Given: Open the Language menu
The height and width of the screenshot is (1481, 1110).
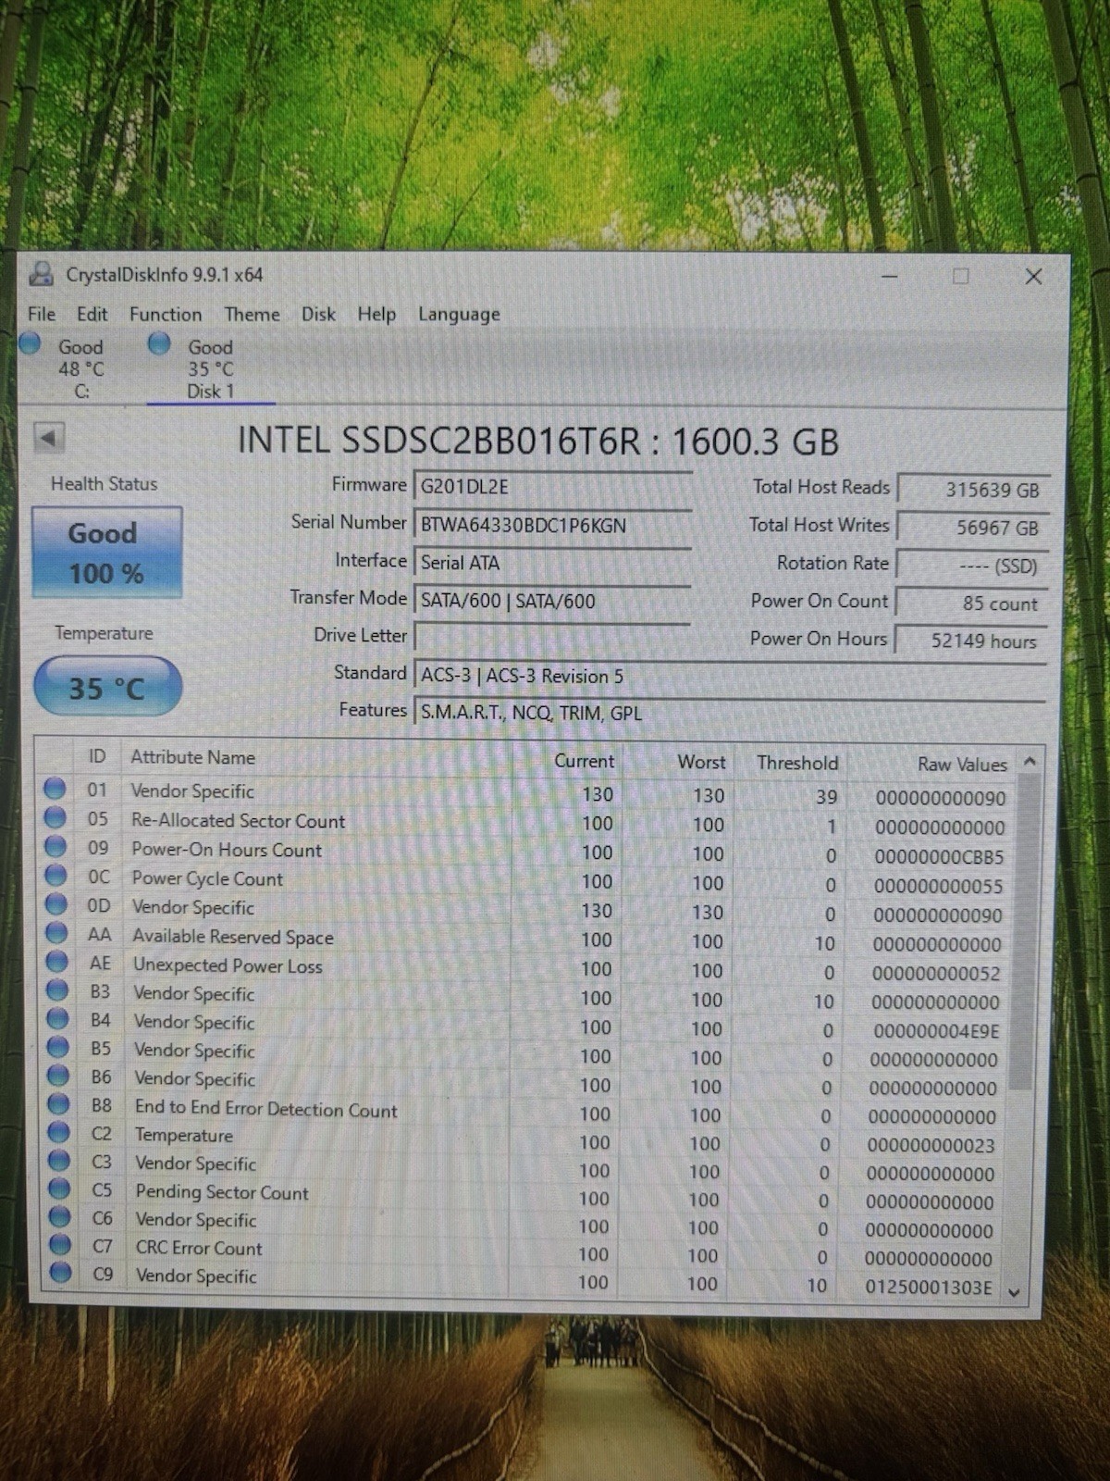Looking at the screenshot, I should [x=459, y=314].
